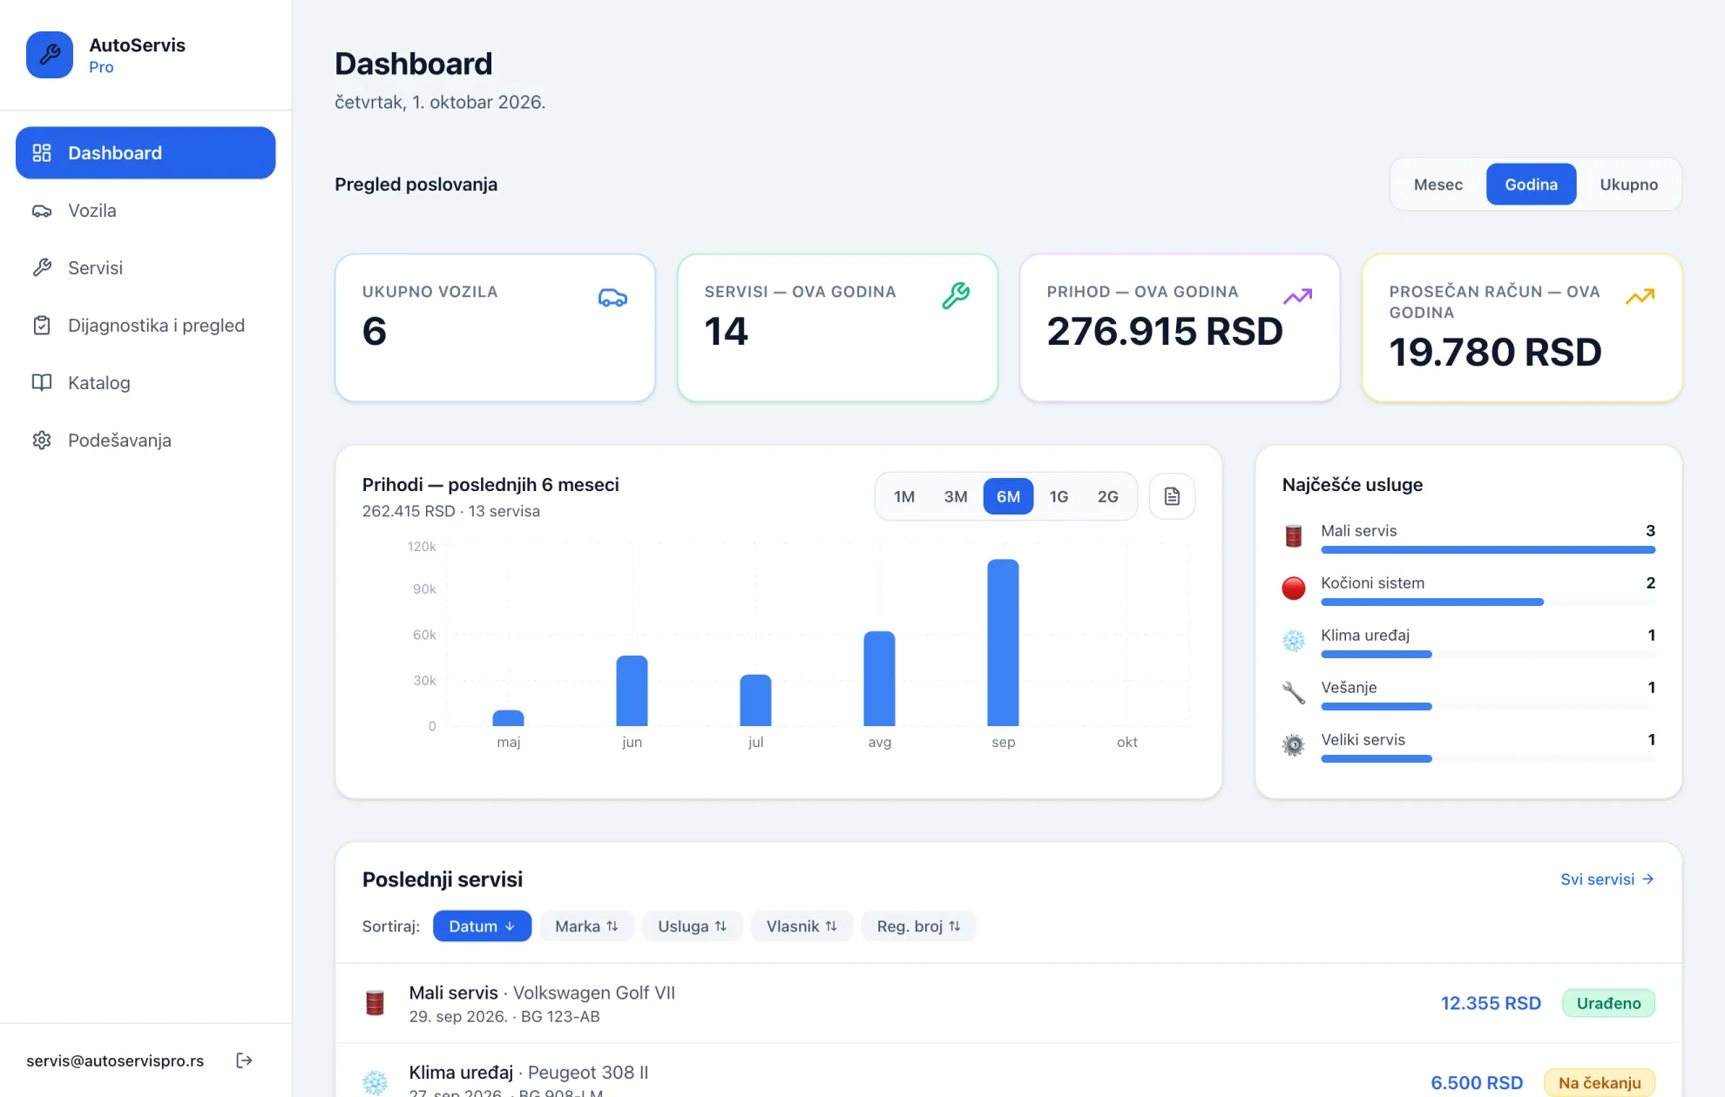Click the Mali servis progress bar
Viewport: 1725px width, 1097px height.
(1488, 550)
